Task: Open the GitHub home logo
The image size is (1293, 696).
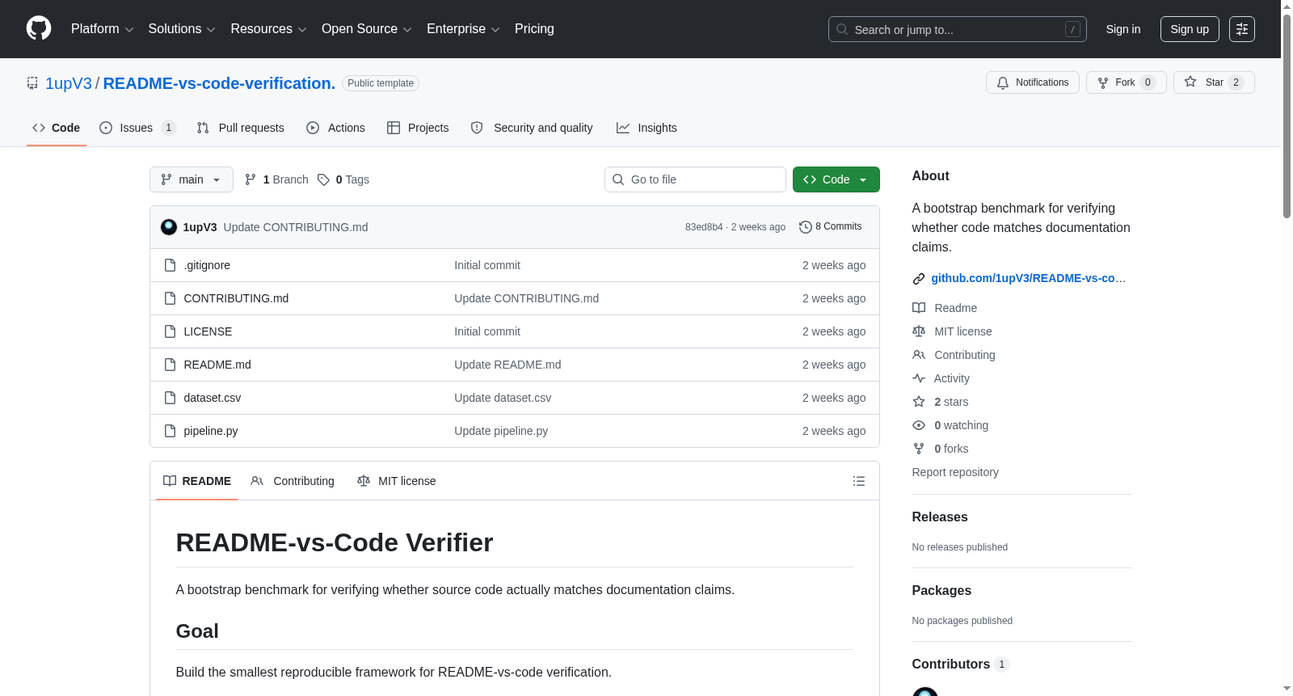Action: (x=39, y=28)
